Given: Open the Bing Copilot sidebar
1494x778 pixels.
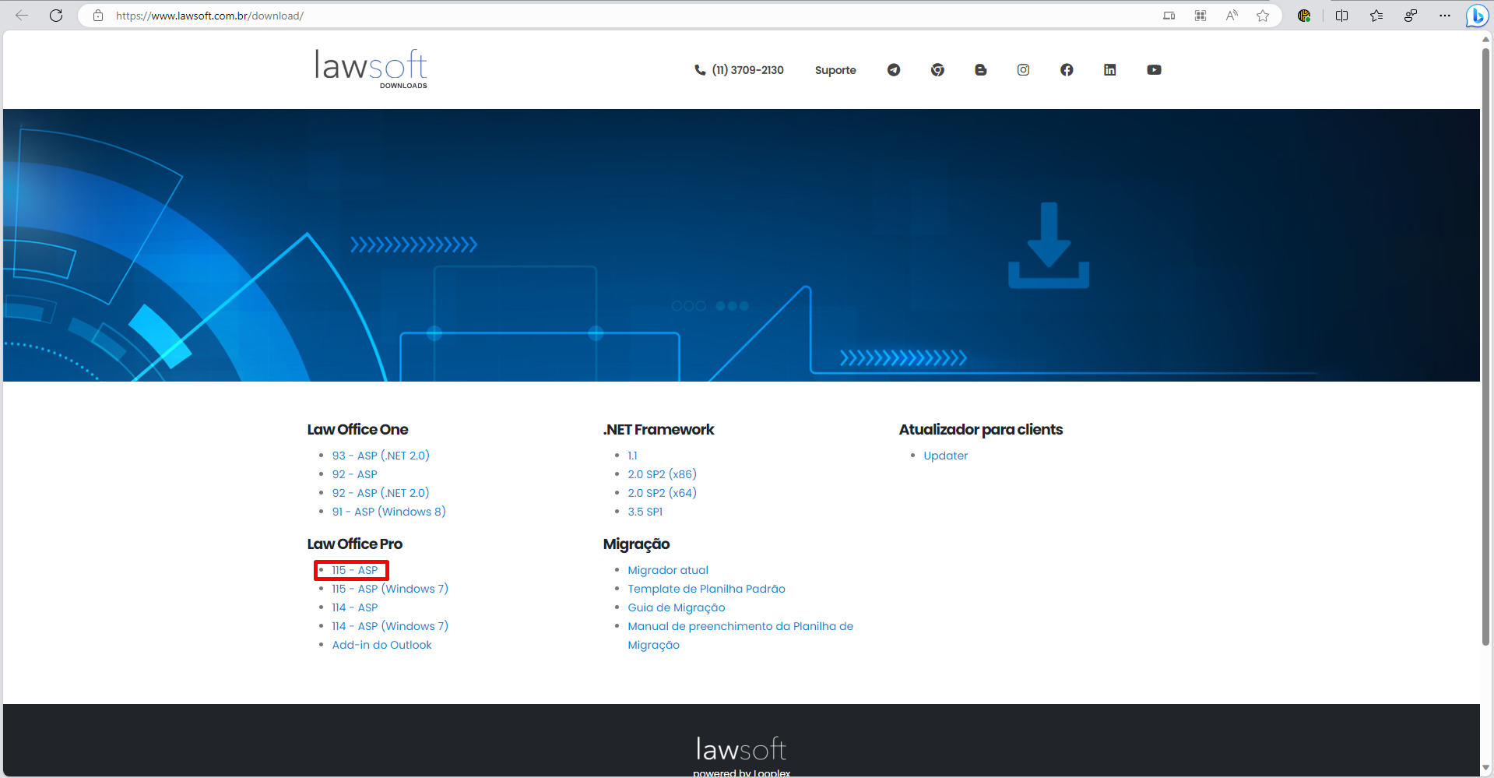Looking at the screenshot, I should [x=1477, y=16].
